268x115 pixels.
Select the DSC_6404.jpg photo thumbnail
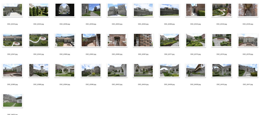point(143,70)
